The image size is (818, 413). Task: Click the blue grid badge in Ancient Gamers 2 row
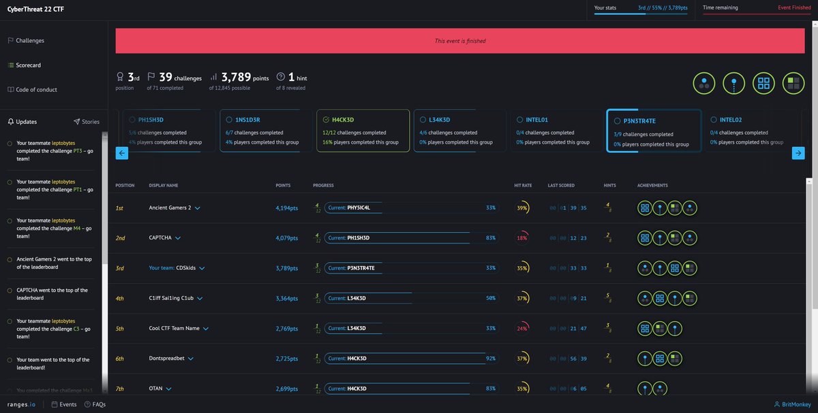pyautogui.click(x=644, y=208)
